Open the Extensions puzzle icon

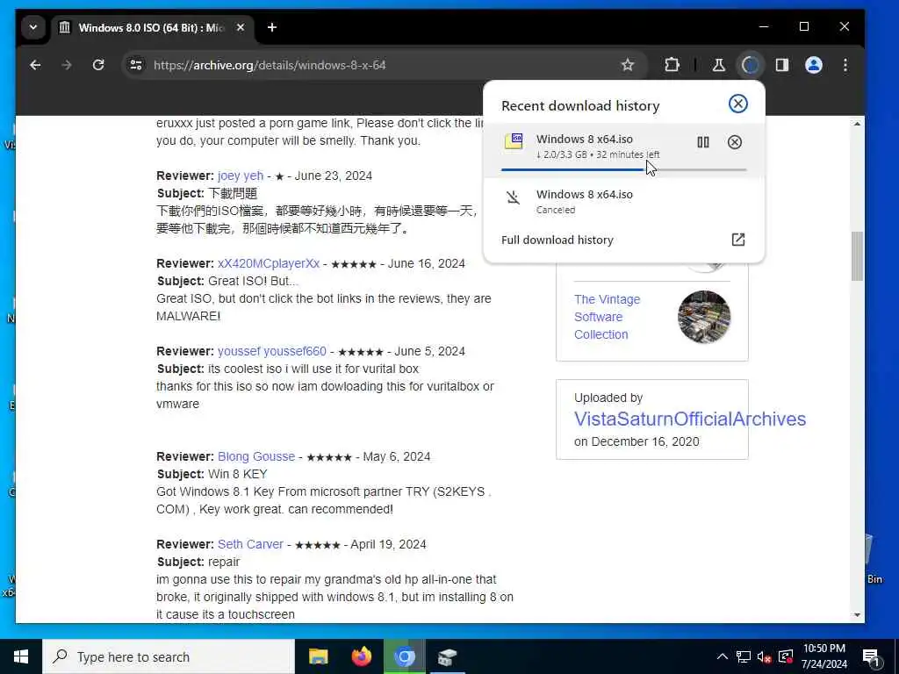(672, 65)
